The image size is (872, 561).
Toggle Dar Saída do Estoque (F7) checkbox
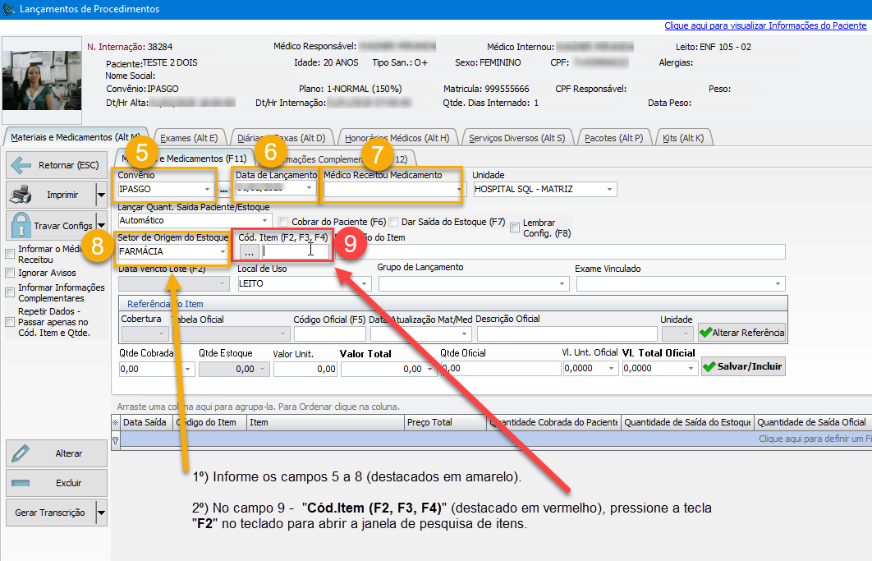[395, 222]
